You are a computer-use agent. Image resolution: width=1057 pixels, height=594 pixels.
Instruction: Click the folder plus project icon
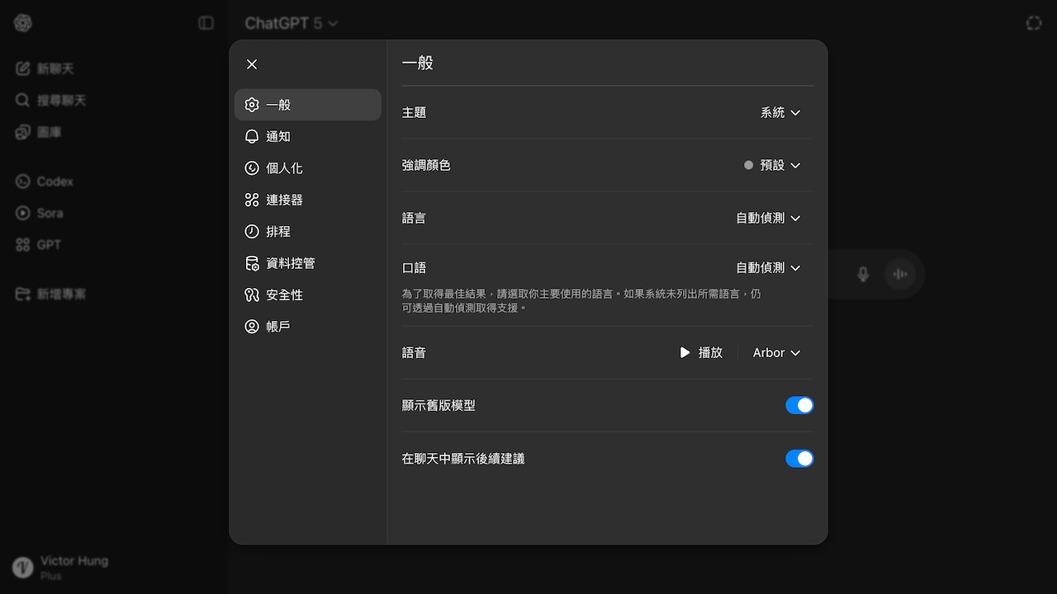coord(23,294)
